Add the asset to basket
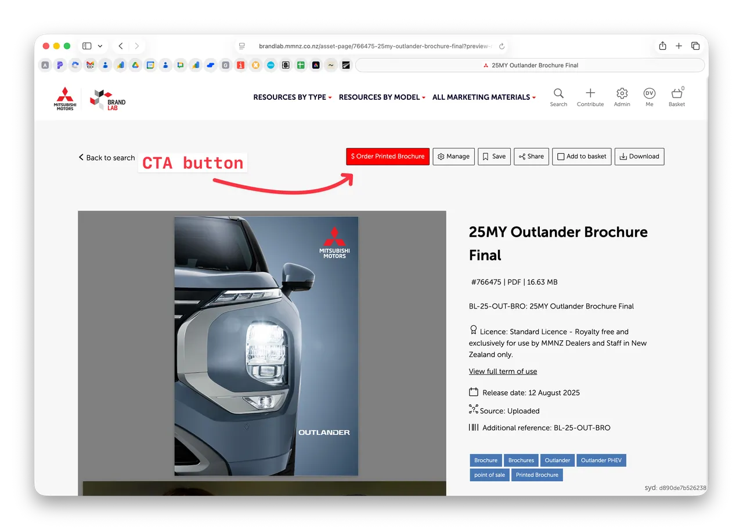 582,156
